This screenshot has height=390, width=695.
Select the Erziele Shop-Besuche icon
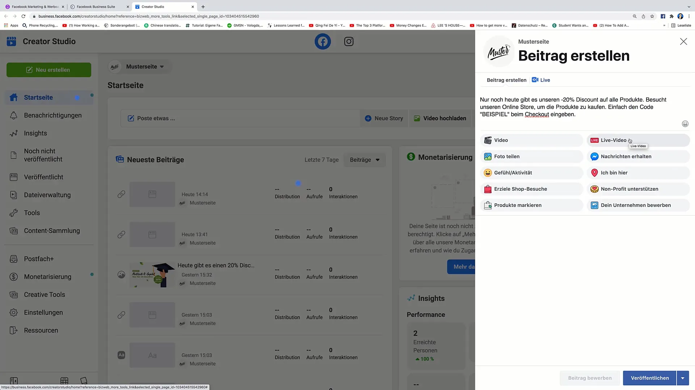(x=487, y=188)
